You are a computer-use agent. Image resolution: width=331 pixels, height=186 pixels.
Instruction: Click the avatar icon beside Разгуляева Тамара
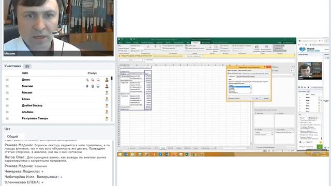pos(107,118)
